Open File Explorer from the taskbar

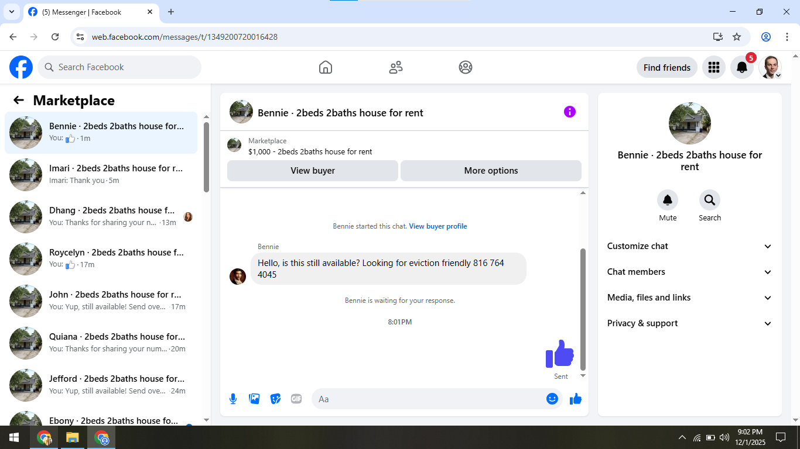72,437
